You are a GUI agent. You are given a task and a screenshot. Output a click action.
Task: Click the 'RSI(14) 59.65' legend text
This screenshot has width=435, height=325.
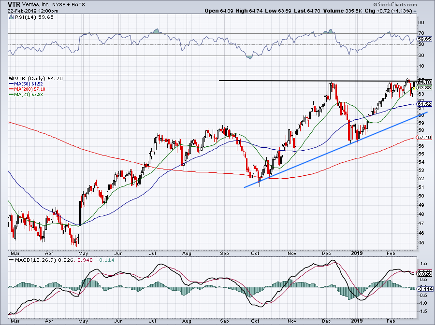pos(34,17)
